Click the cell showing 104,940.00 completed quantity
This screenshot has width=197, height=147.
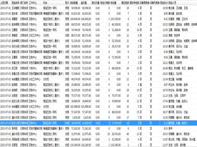tap(75, 19)
